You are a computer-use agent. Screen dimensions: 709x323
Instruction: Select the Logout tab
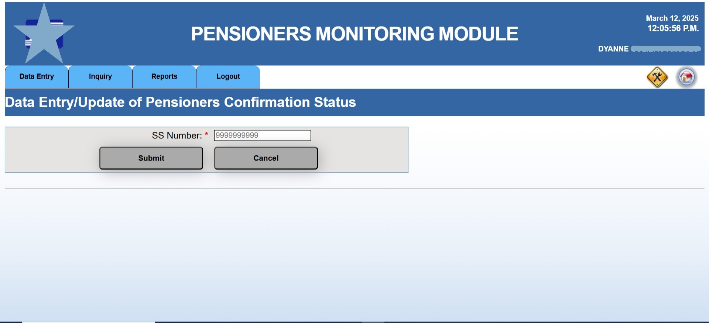coord(228,76)
